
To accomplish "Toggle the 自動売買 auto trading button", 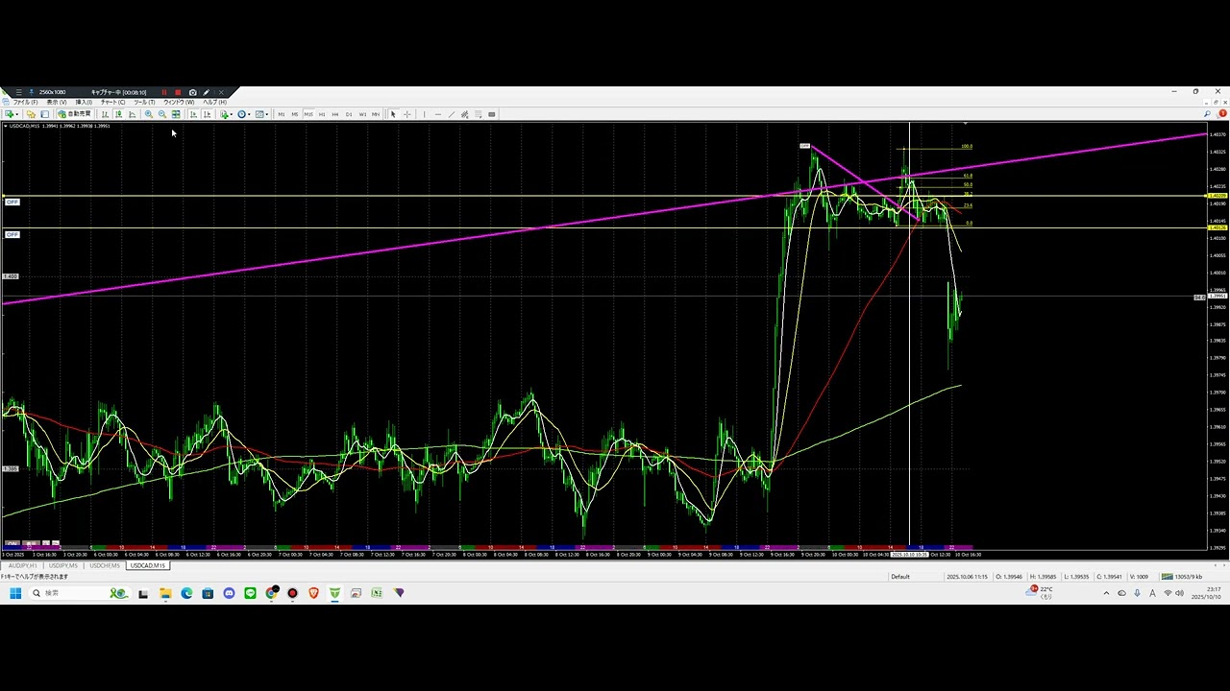I will coord(74,114).
